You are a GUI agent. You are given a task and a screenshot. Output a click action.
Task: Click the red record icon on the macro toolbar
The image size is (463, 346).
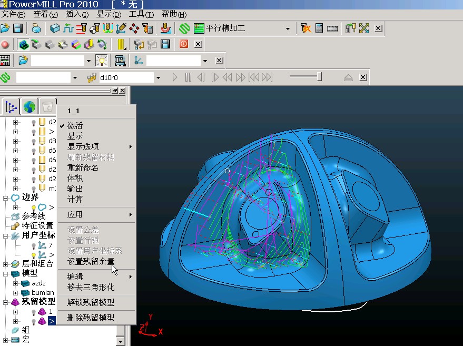pyautogui.click(x=5, y=45)
